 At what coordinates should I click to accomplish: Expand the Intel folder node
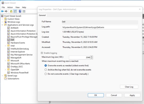click(x=5, y=46)
